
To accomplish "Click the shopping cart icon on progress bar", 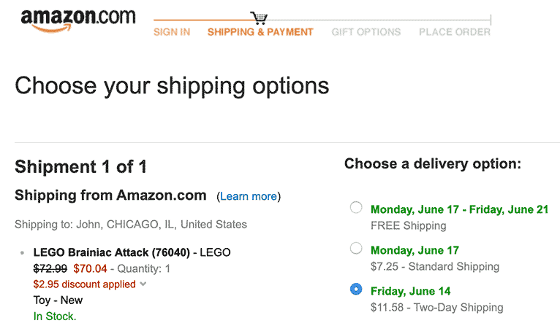I will pos(259,18).
